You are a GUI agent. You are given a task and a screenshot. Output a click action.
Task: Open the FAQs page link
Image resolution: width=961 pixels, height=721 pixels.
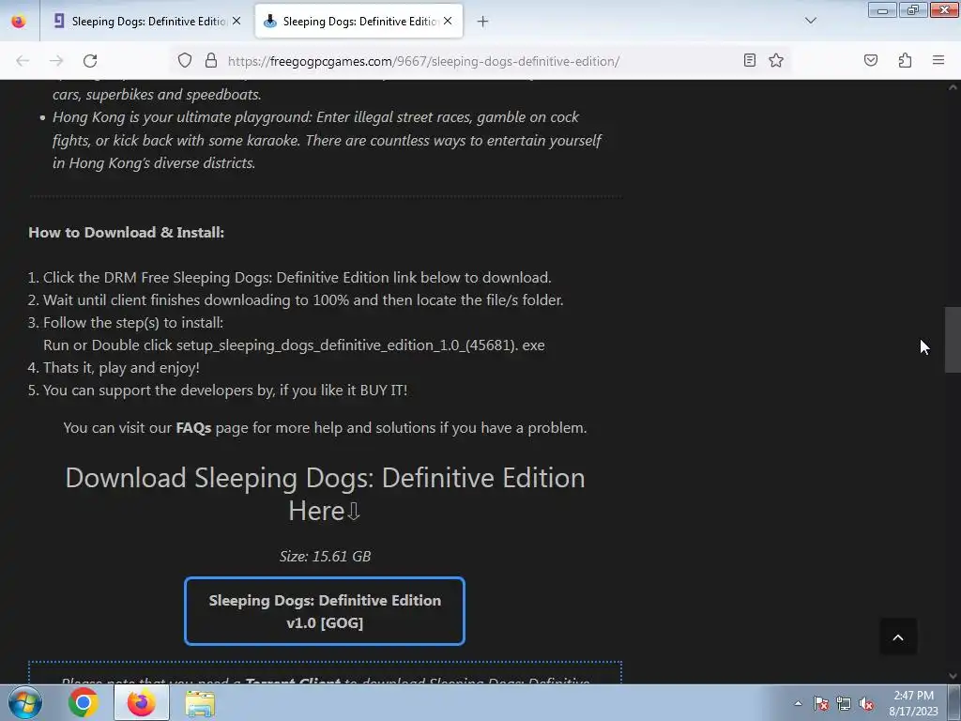coord(193,428)
